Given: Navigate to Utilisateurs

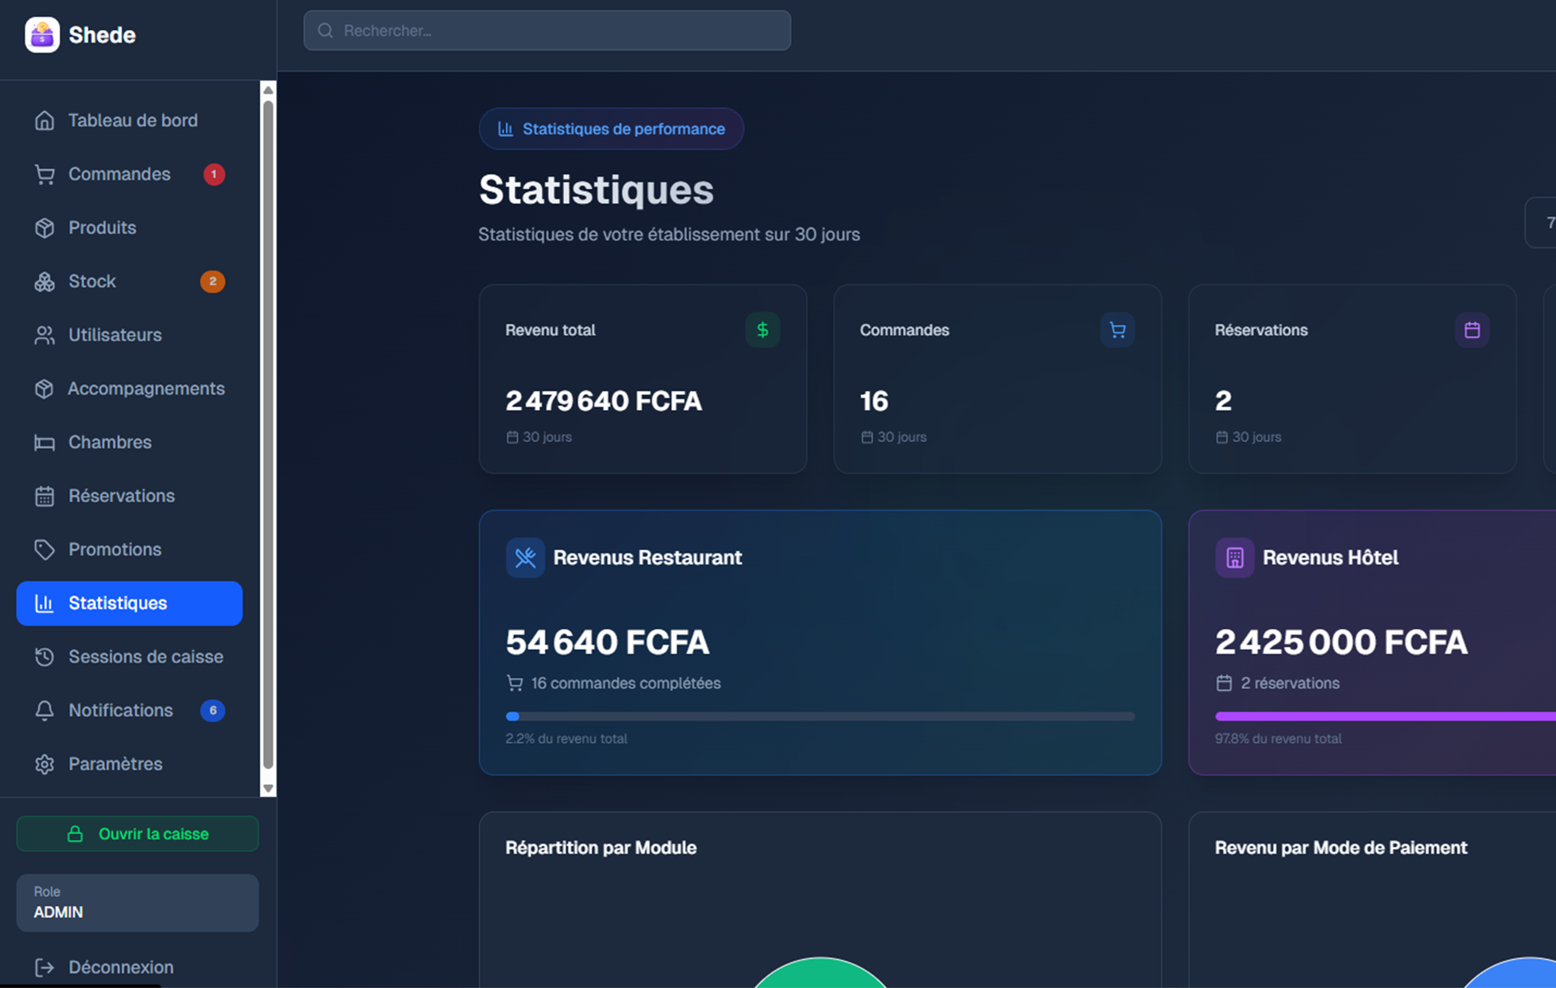Looking at the screenshot, I should tap(129, 334).
